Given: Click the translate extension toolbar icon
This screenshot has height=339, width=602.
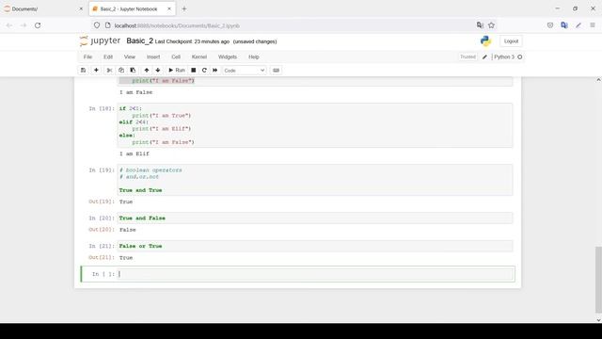Looking at the screenshot, I should pos(564,25).
